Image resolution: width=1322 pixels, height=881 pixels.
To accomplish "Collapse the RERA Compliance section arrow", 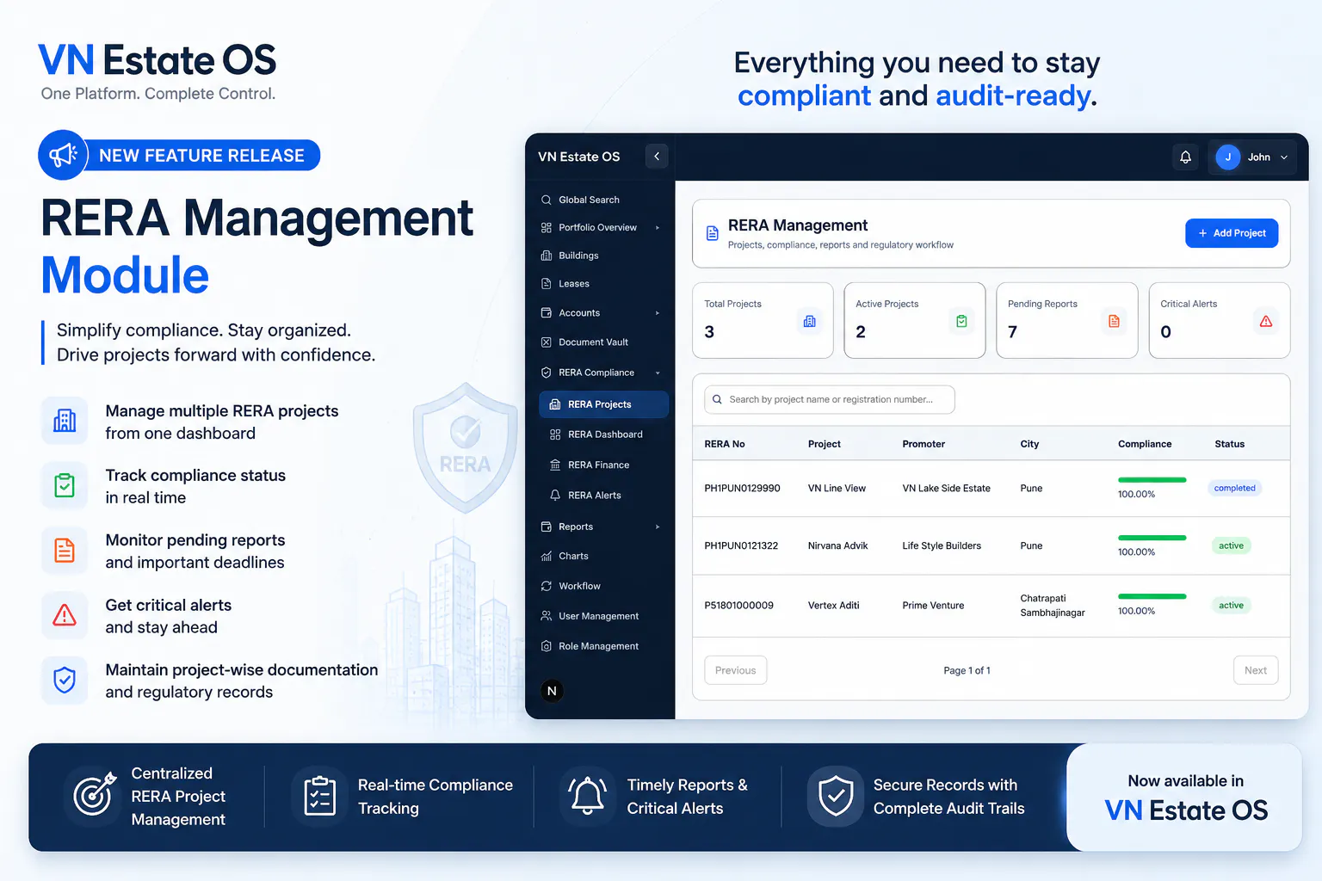I will (x=658, y=373).
